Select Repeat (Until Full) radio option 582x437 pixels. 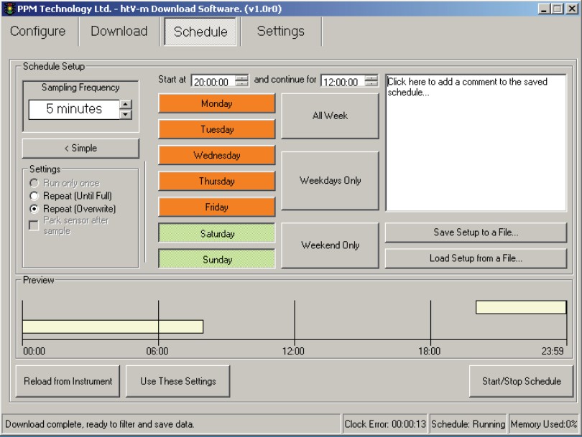point(33,196)
